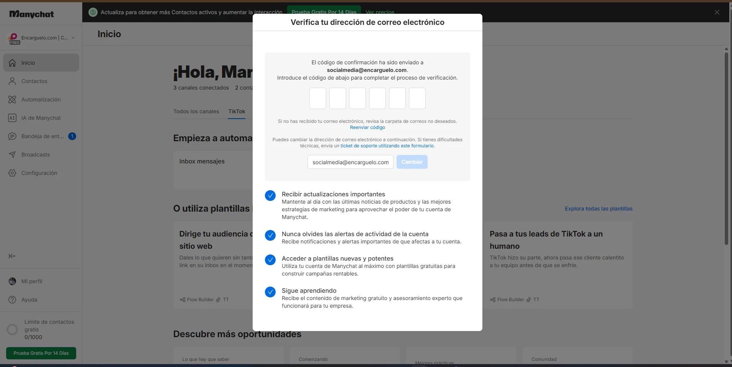Click 'Prueba Gratis Por 14 Días' banner button

(x=324, y=12)
